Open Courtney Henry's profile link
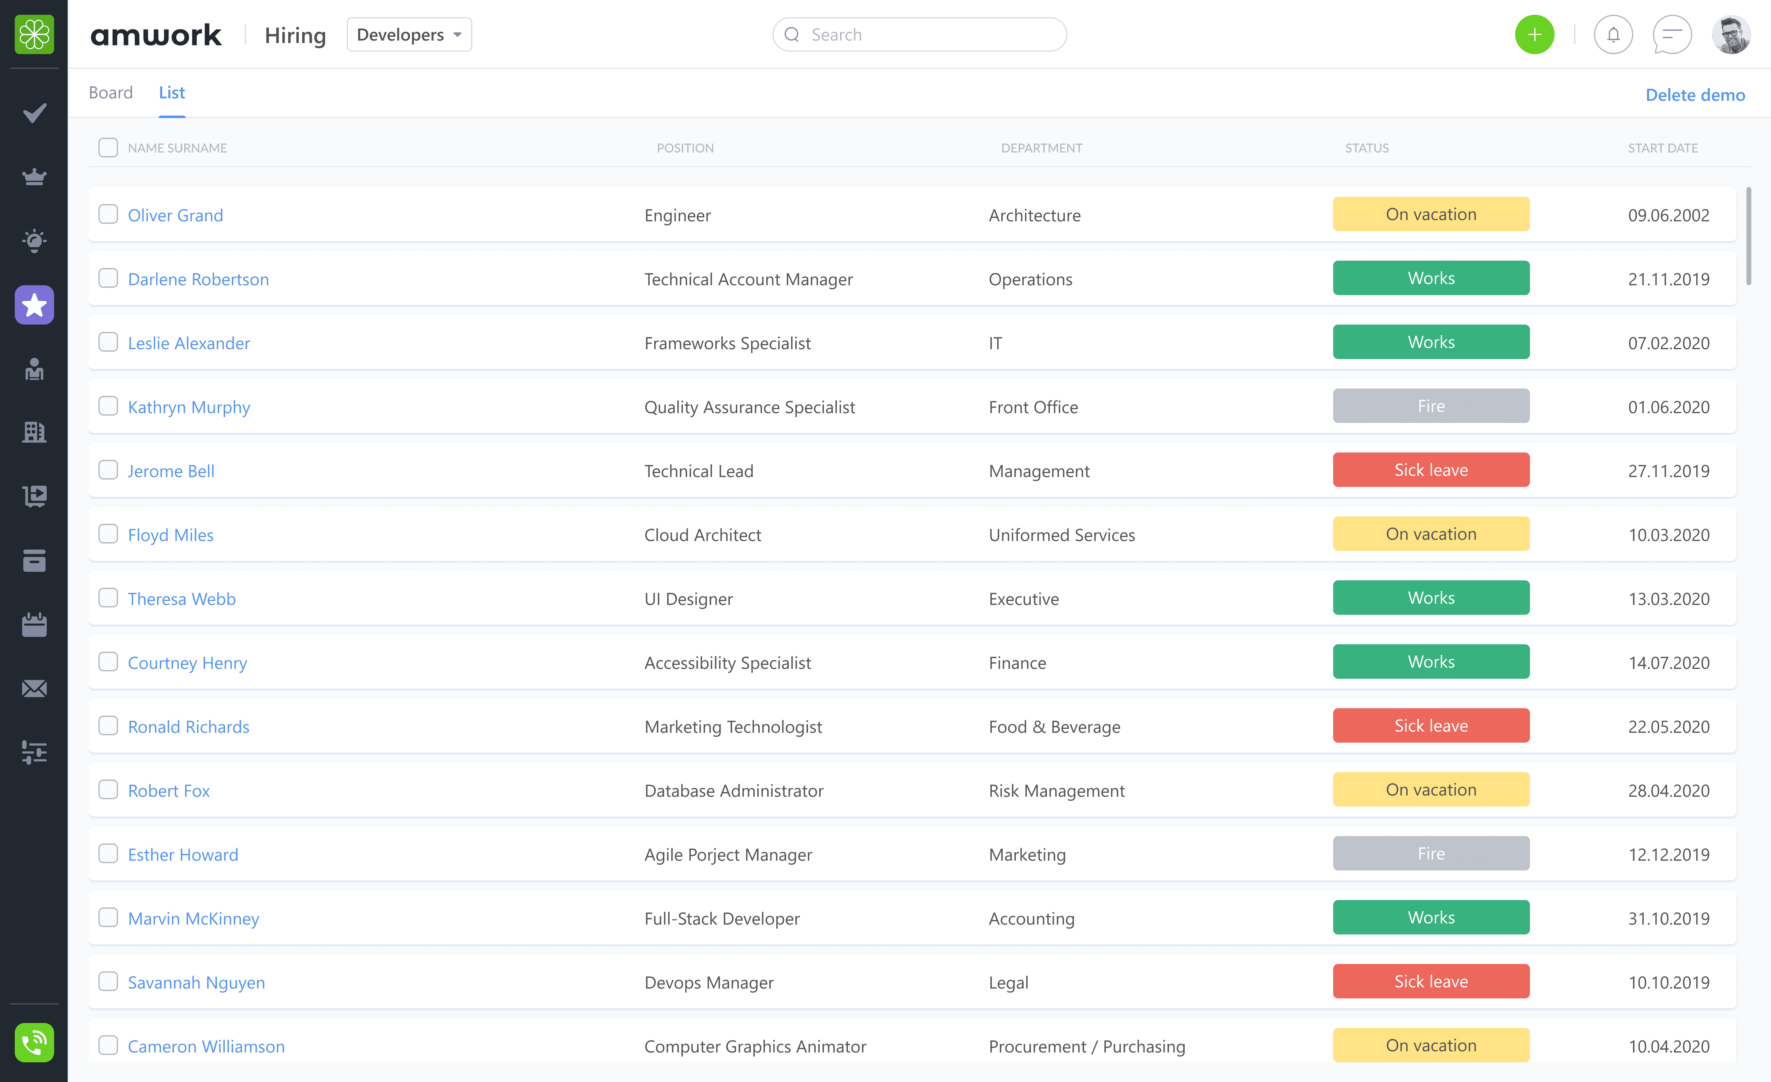This screenshot has height=1082, width=1771. click(188, 663)
